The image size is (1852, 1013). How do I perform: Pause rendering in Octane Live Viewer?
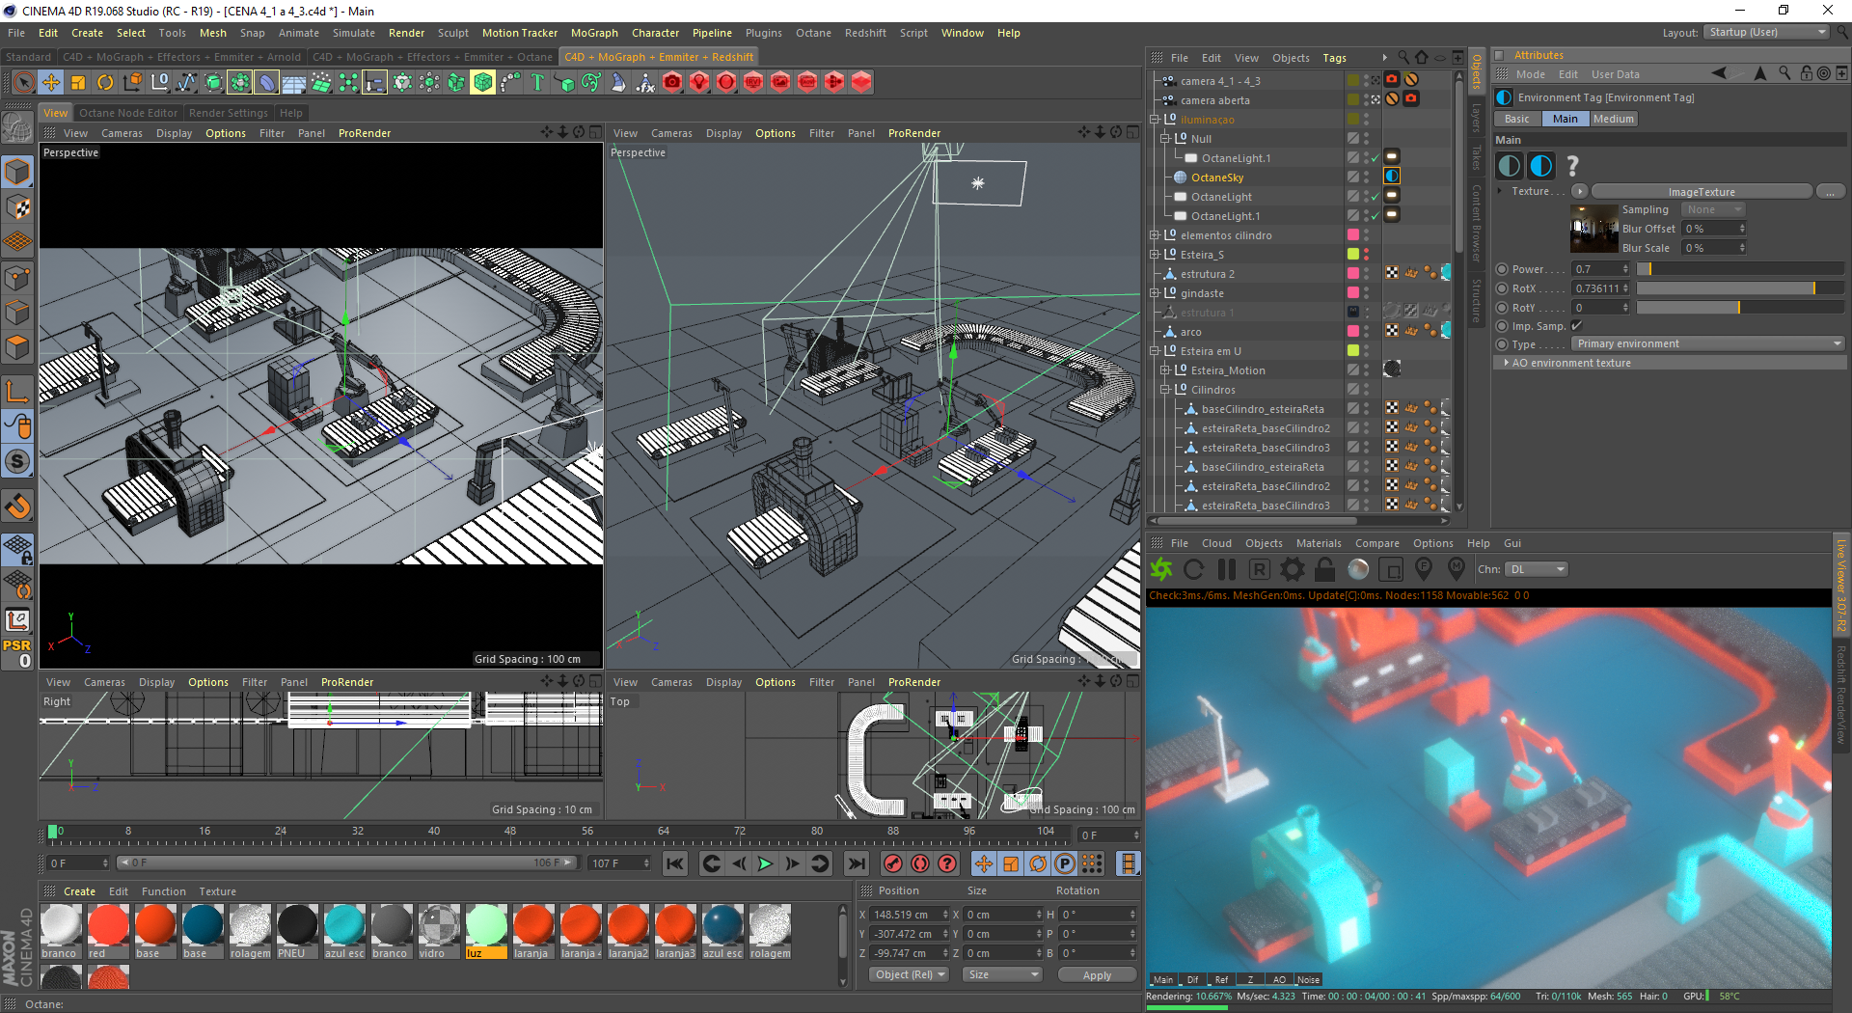click(1227, 569)
